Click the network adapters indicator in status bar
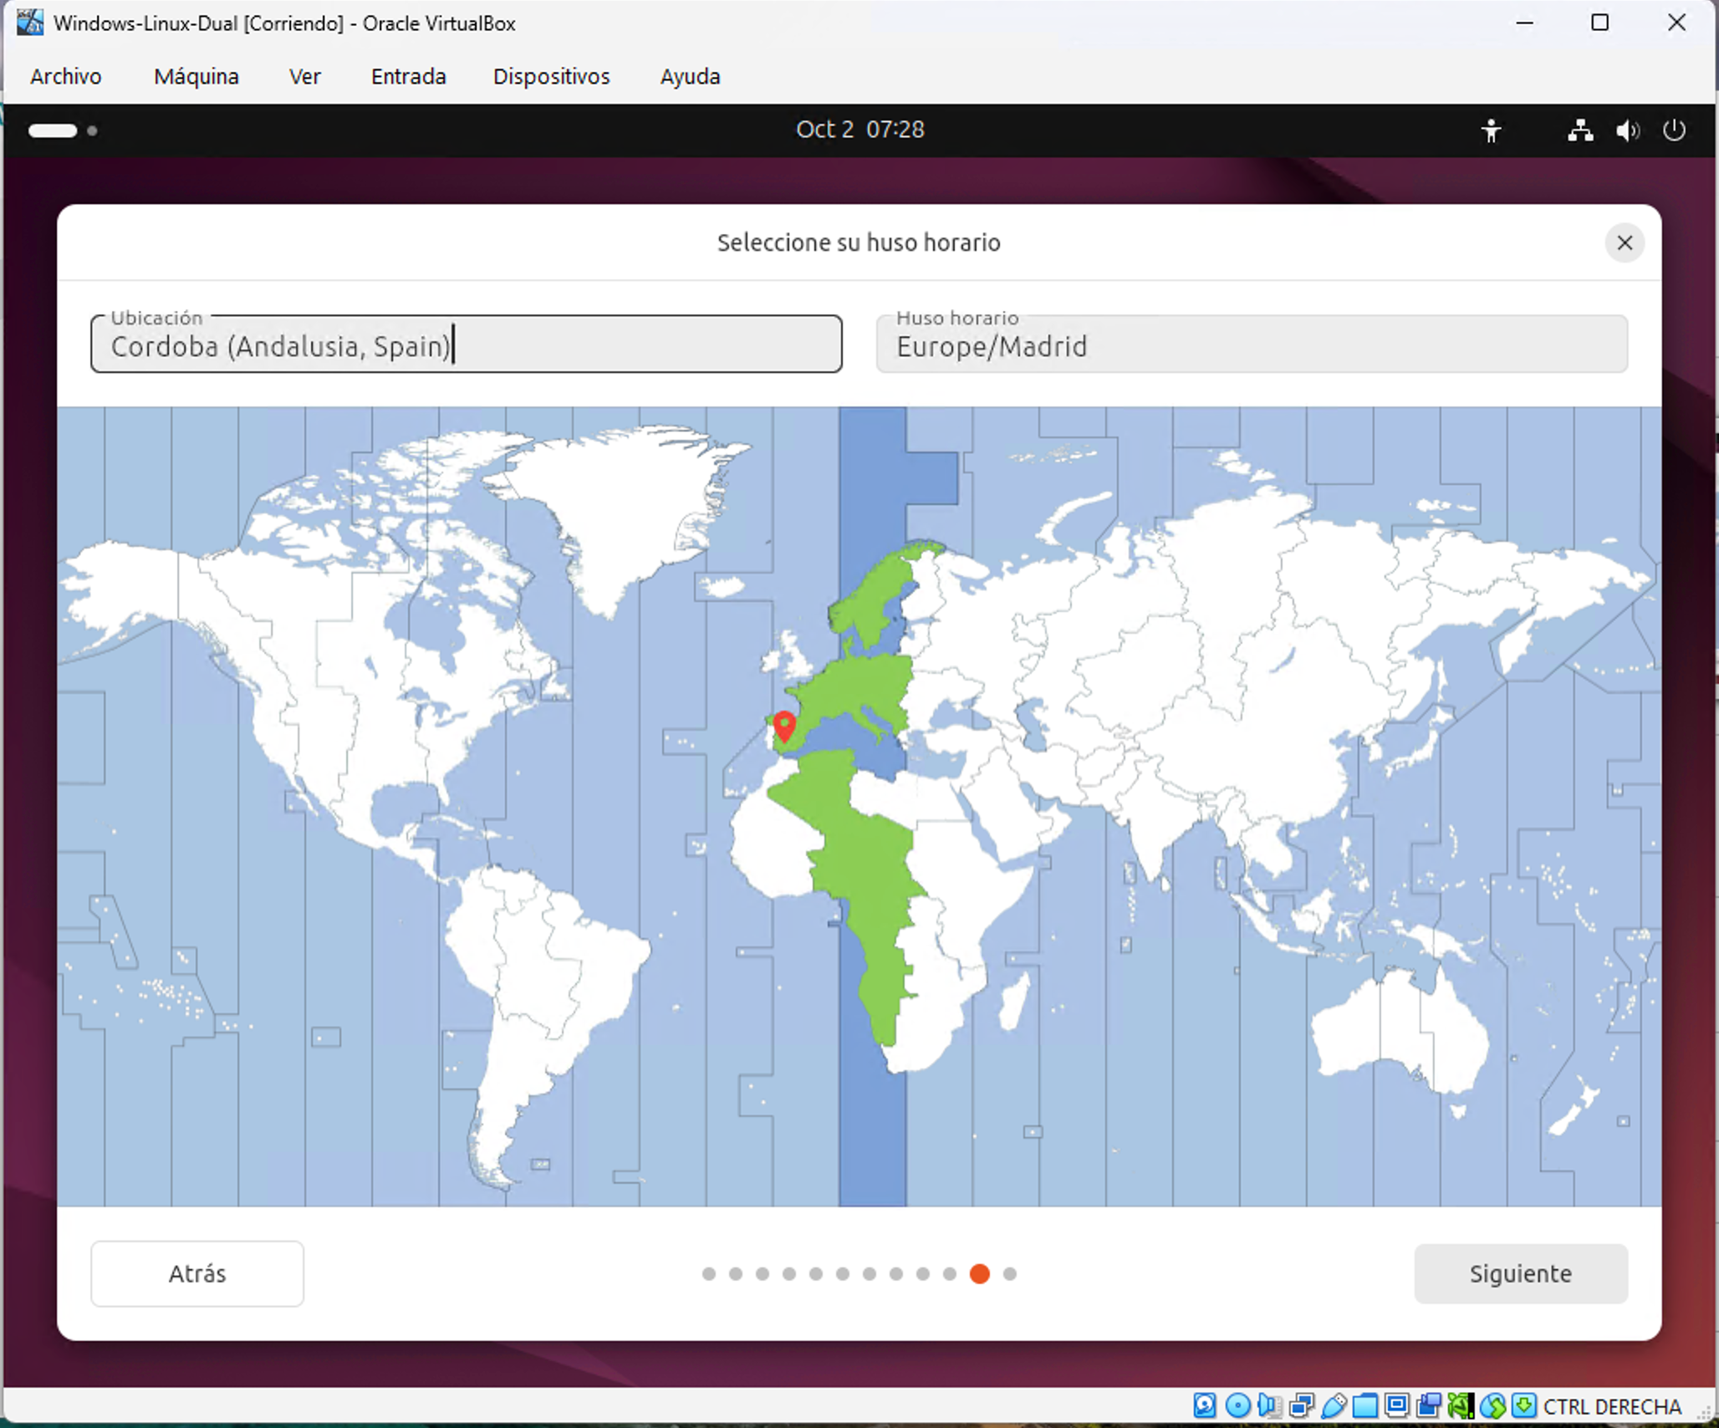 1302,1405
